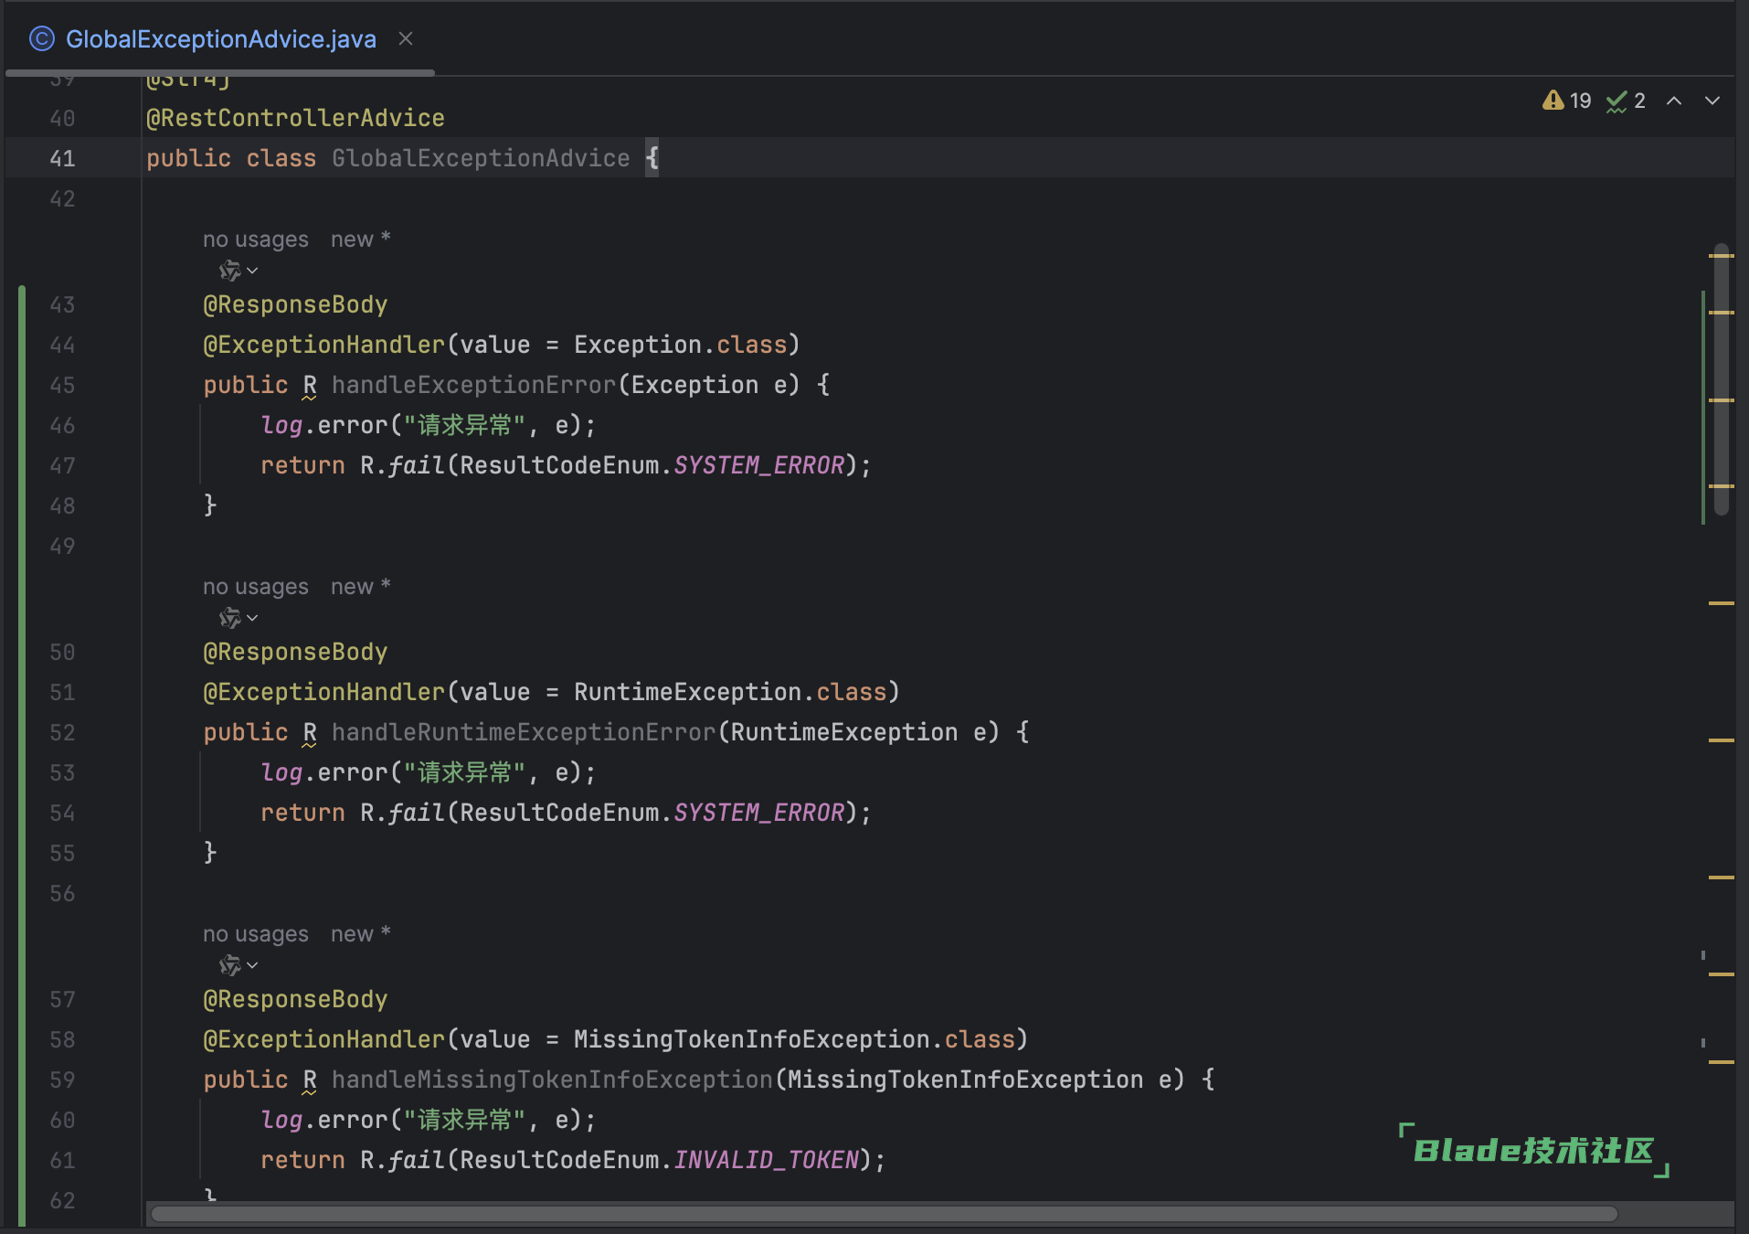Click line number 52 in the gutter

(x=62, y=732)
